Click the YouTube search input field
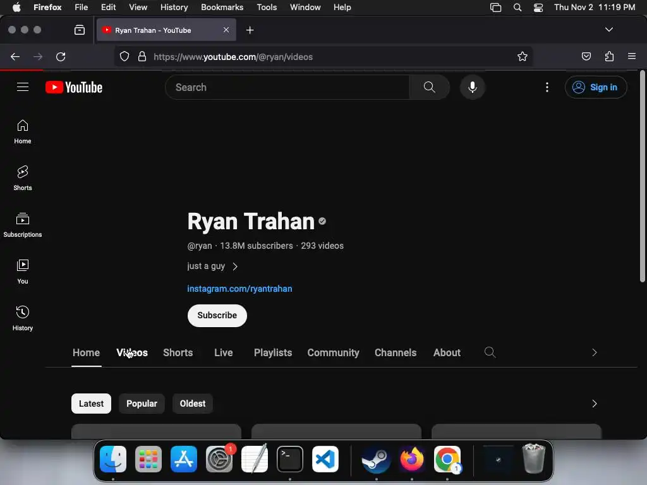 [287, 87]
